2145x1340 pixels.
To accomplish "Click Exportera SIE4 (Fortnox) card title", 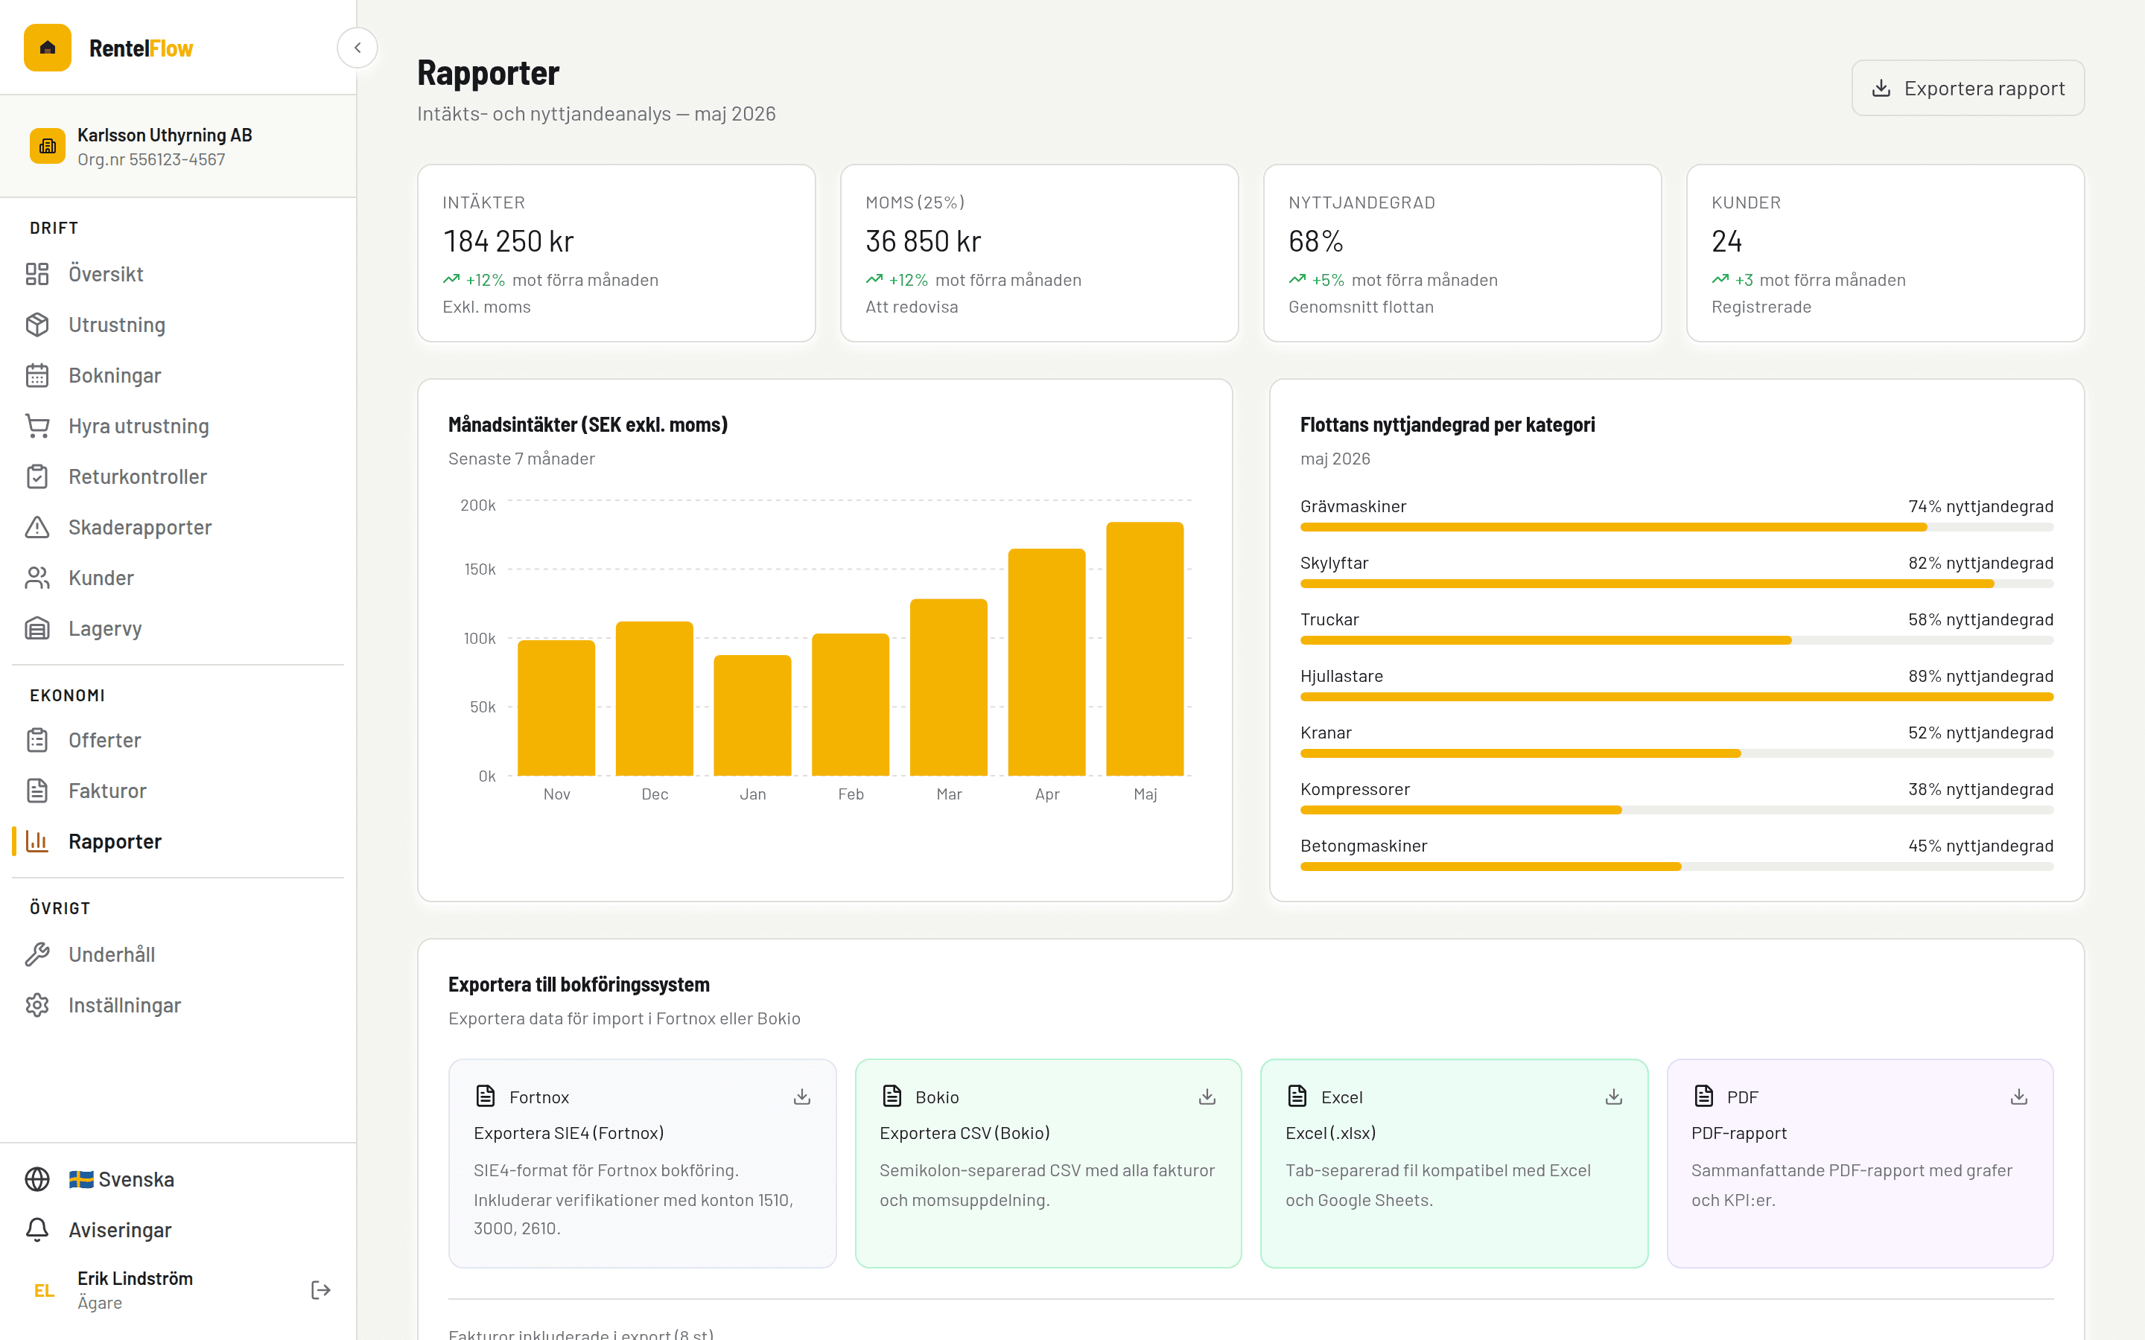I will 568,1132.
